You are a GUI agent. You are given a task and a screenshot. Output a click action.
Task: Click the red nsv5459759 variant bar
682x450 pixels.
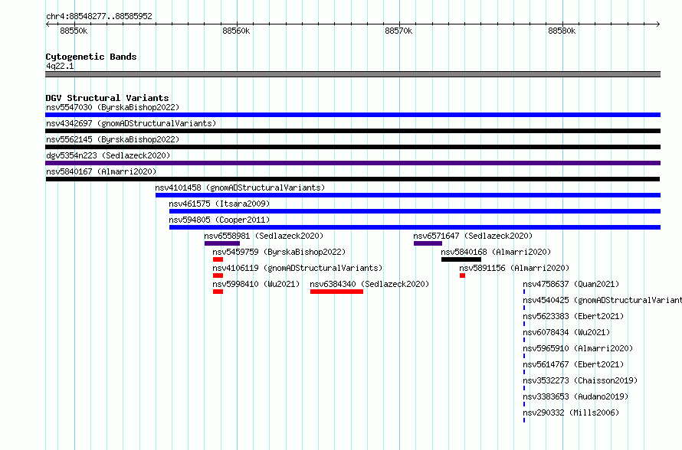tap(218, 259)
